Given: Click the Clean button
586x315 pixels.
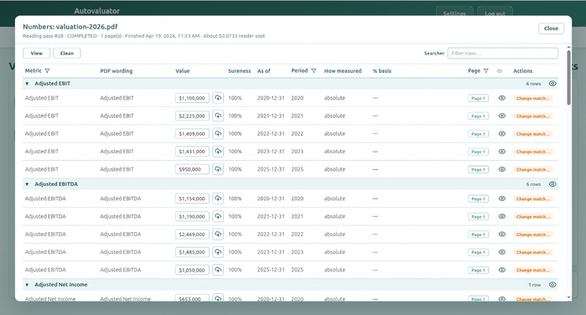Looking at the screenshot, I should [67, 53].
